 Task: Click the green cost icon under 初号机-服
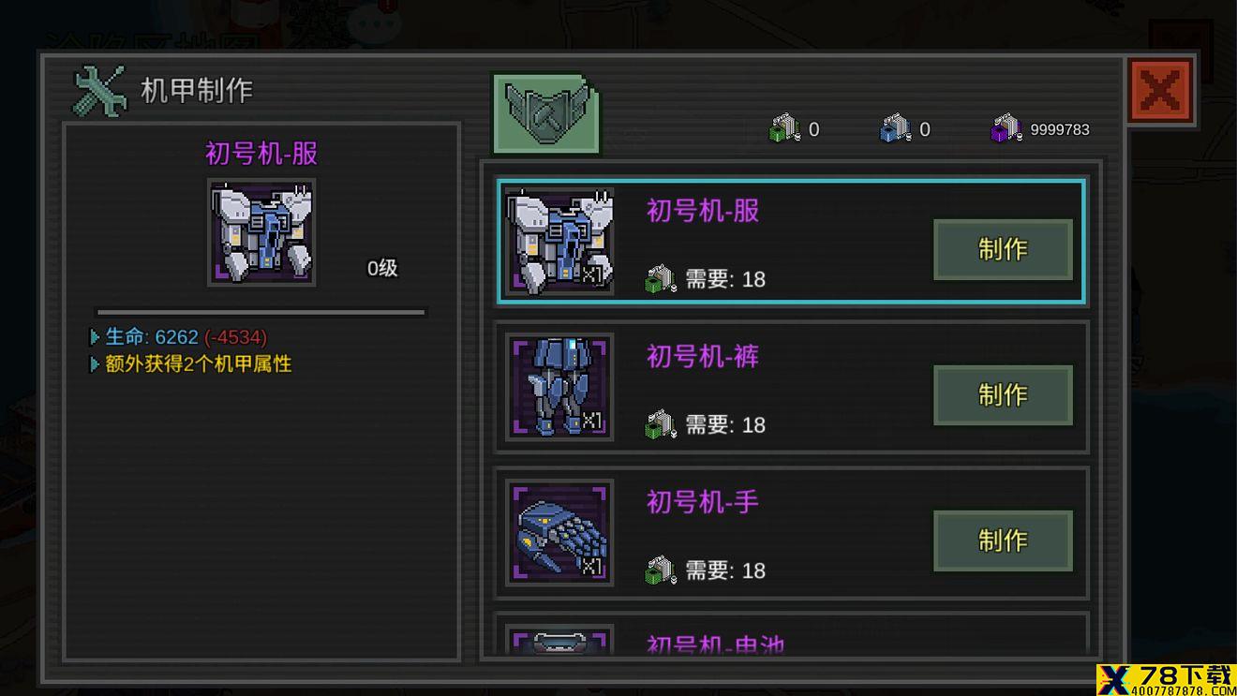(x=661, y=278)
